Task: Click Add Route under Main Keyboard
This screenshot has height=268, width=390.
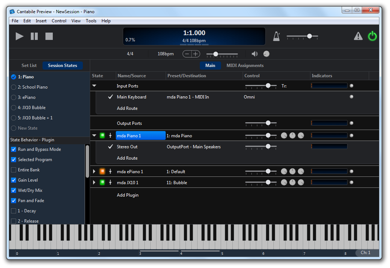Action: point(127,108)
